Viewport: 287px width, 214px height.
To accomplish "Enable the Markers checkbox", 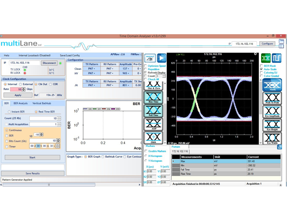I will 146,151.
